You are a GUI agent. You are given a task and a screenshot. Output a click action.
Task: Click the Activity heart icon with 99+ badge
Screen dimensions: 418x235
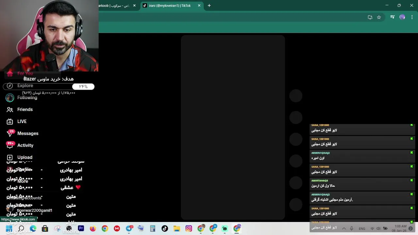10,146
